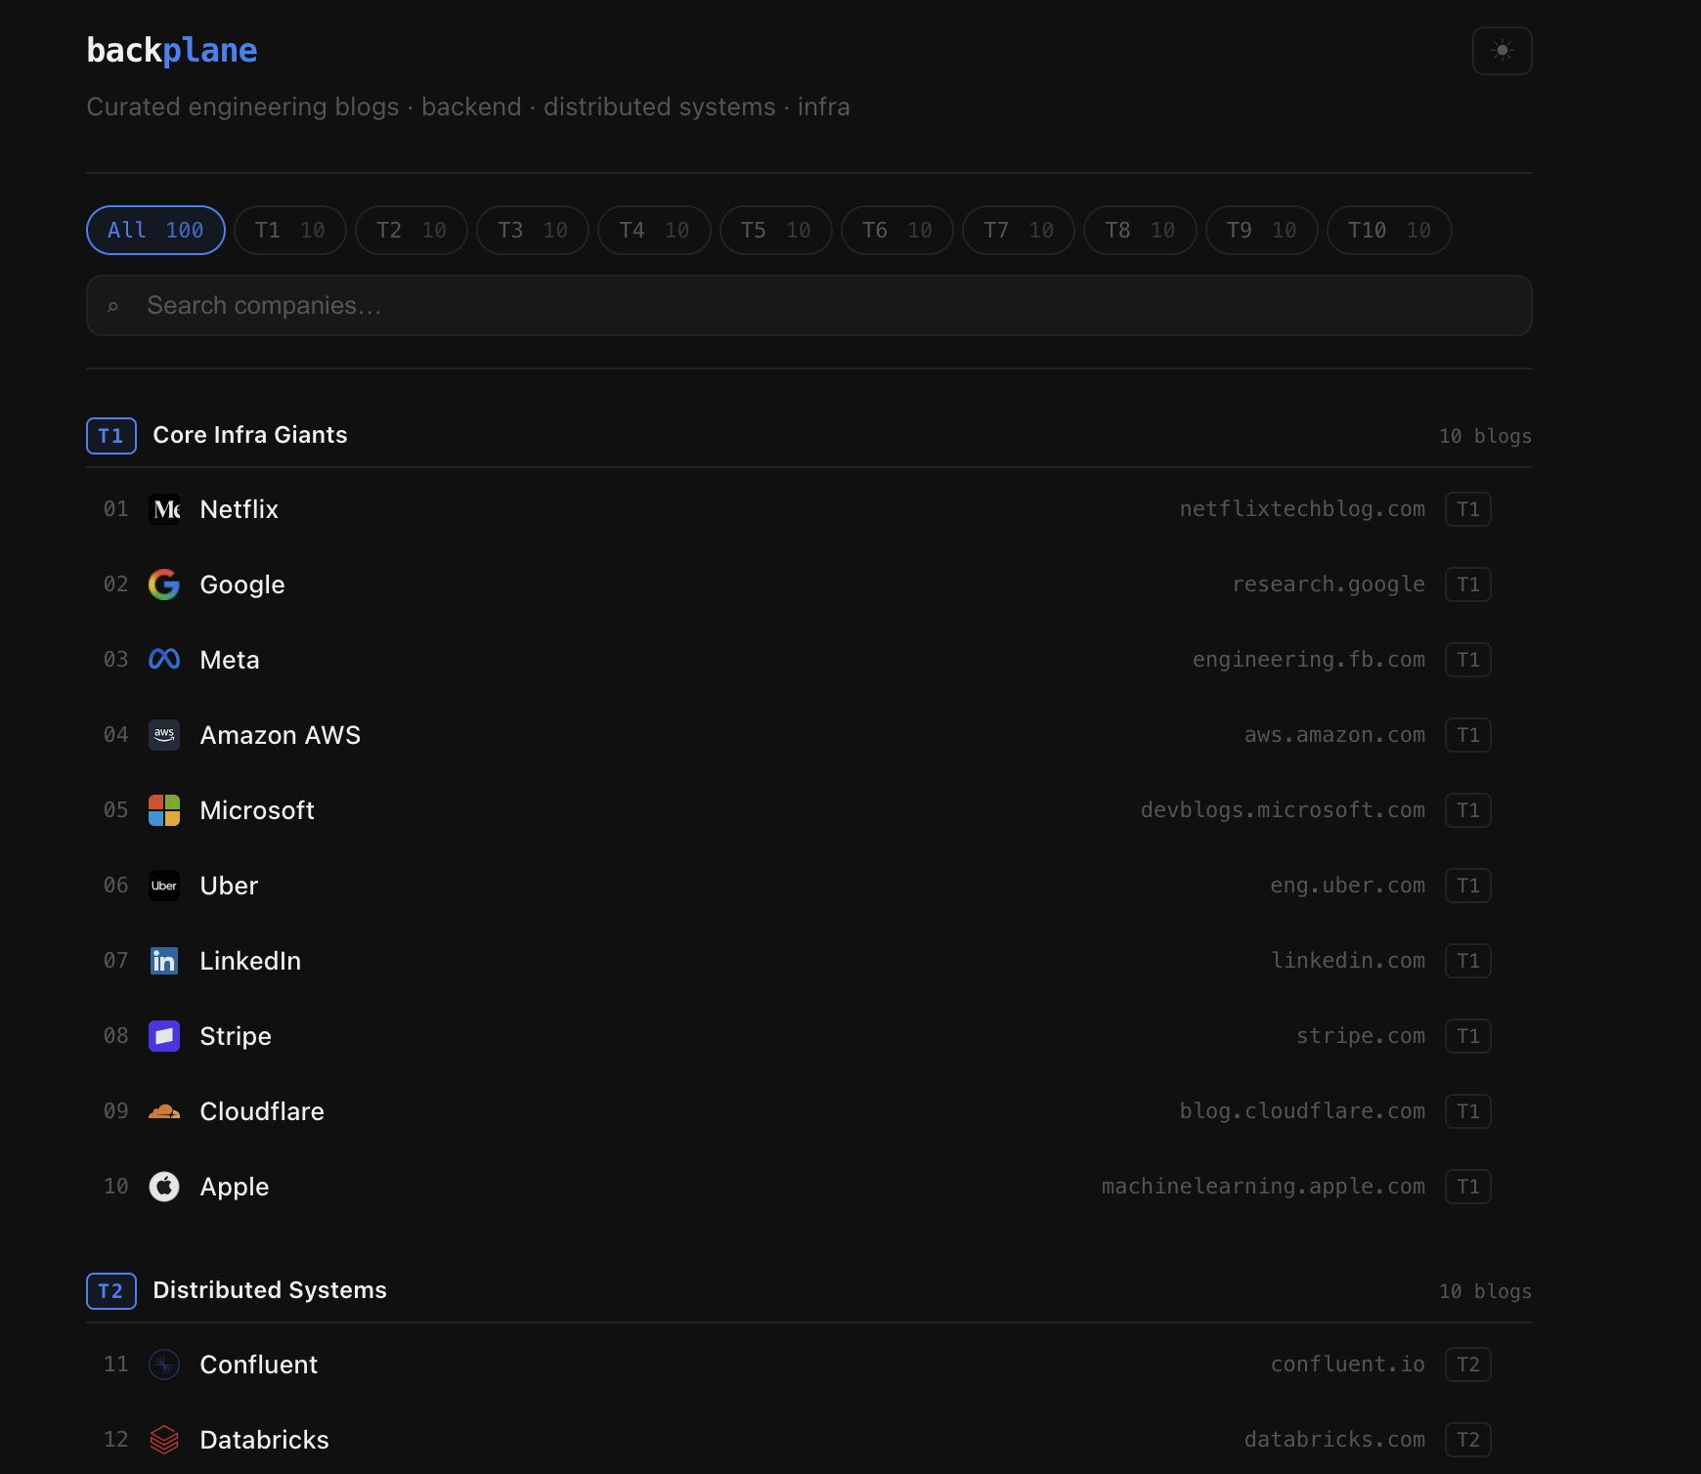Click the confluent.io URL

coord(1348,1365)
